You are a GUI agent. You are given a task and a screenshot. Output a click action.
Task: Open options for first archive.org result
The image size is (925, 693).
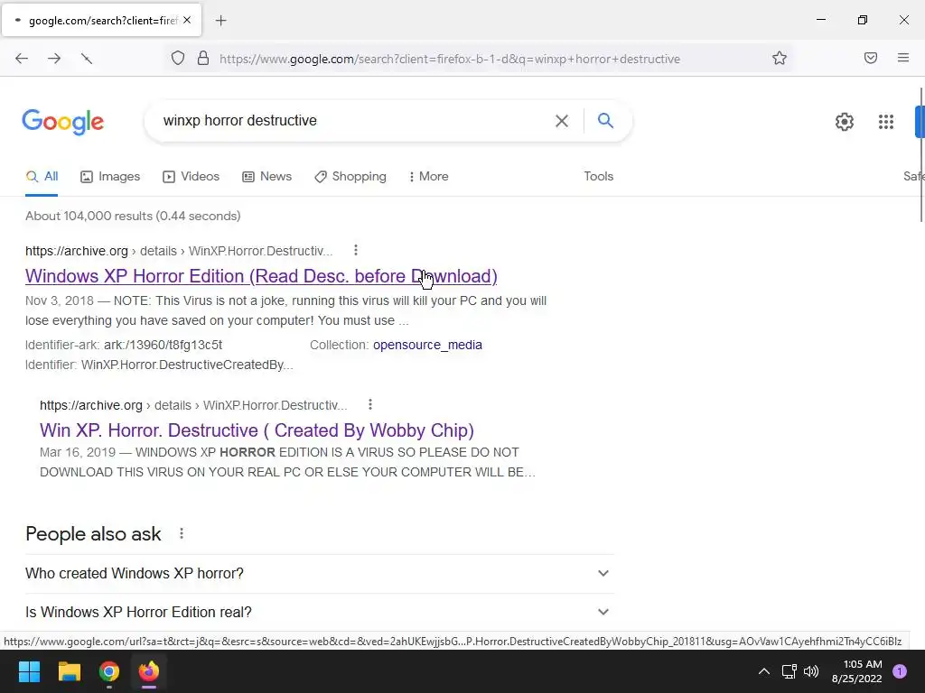[x=356, y=251]
